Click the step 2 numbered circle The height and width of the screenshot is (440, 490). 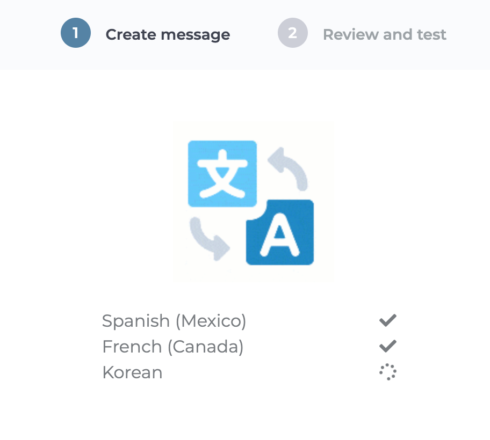point(293,33)
